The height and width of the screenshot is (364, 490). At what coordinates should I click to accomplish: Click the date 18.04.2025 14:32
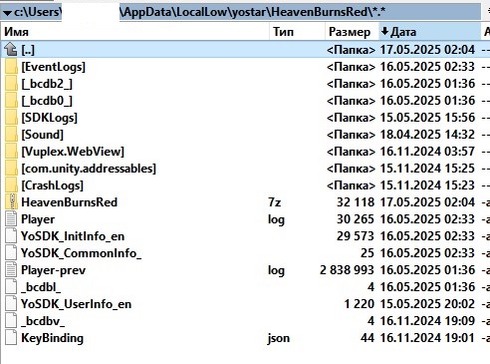(427, 135)
